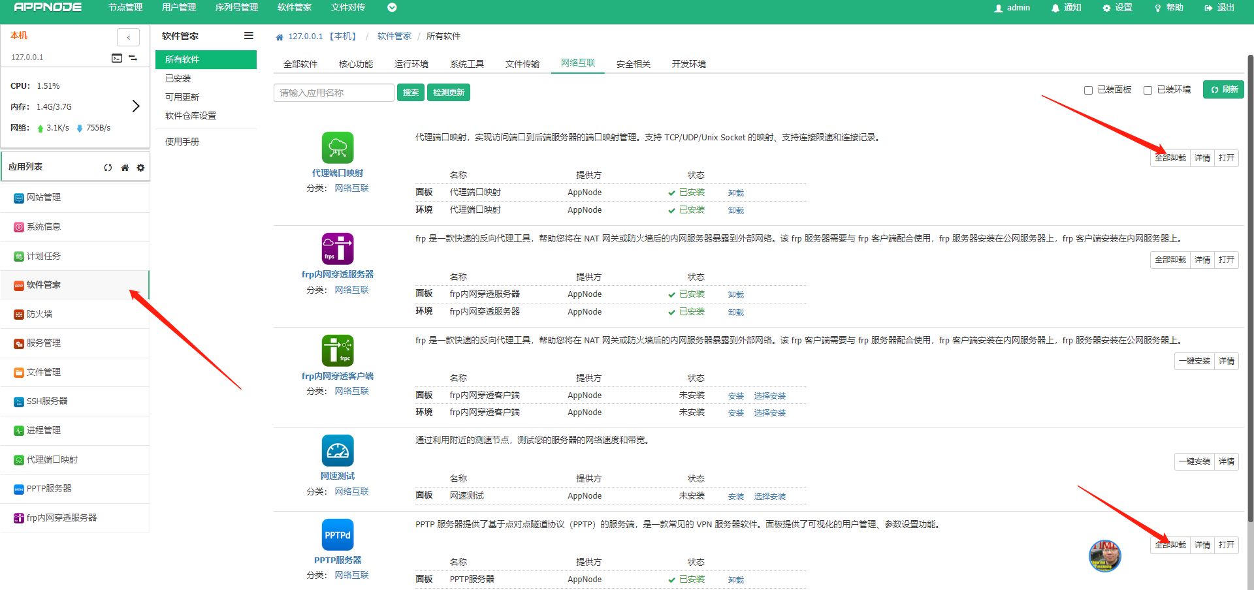Open System Info (系统信息) in the sidebar
The width and height of the screenshot is (1254, 590).
(75, 227)
